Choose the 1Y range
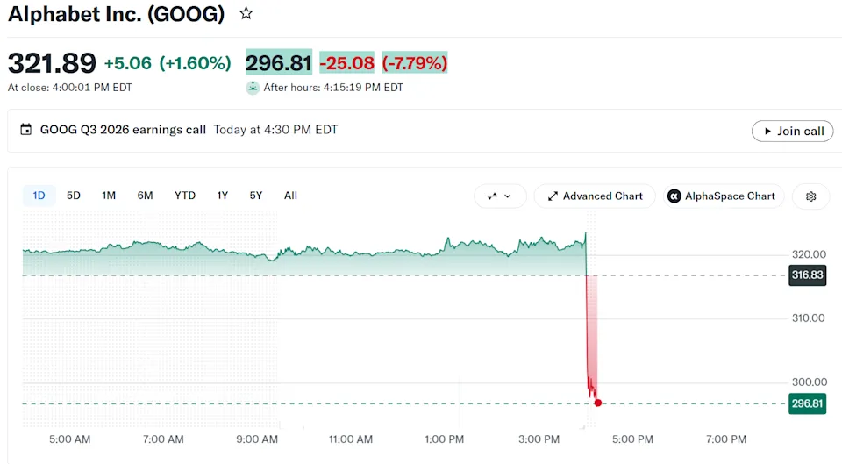This screenshot has height=464, width=842. point(222,196)
